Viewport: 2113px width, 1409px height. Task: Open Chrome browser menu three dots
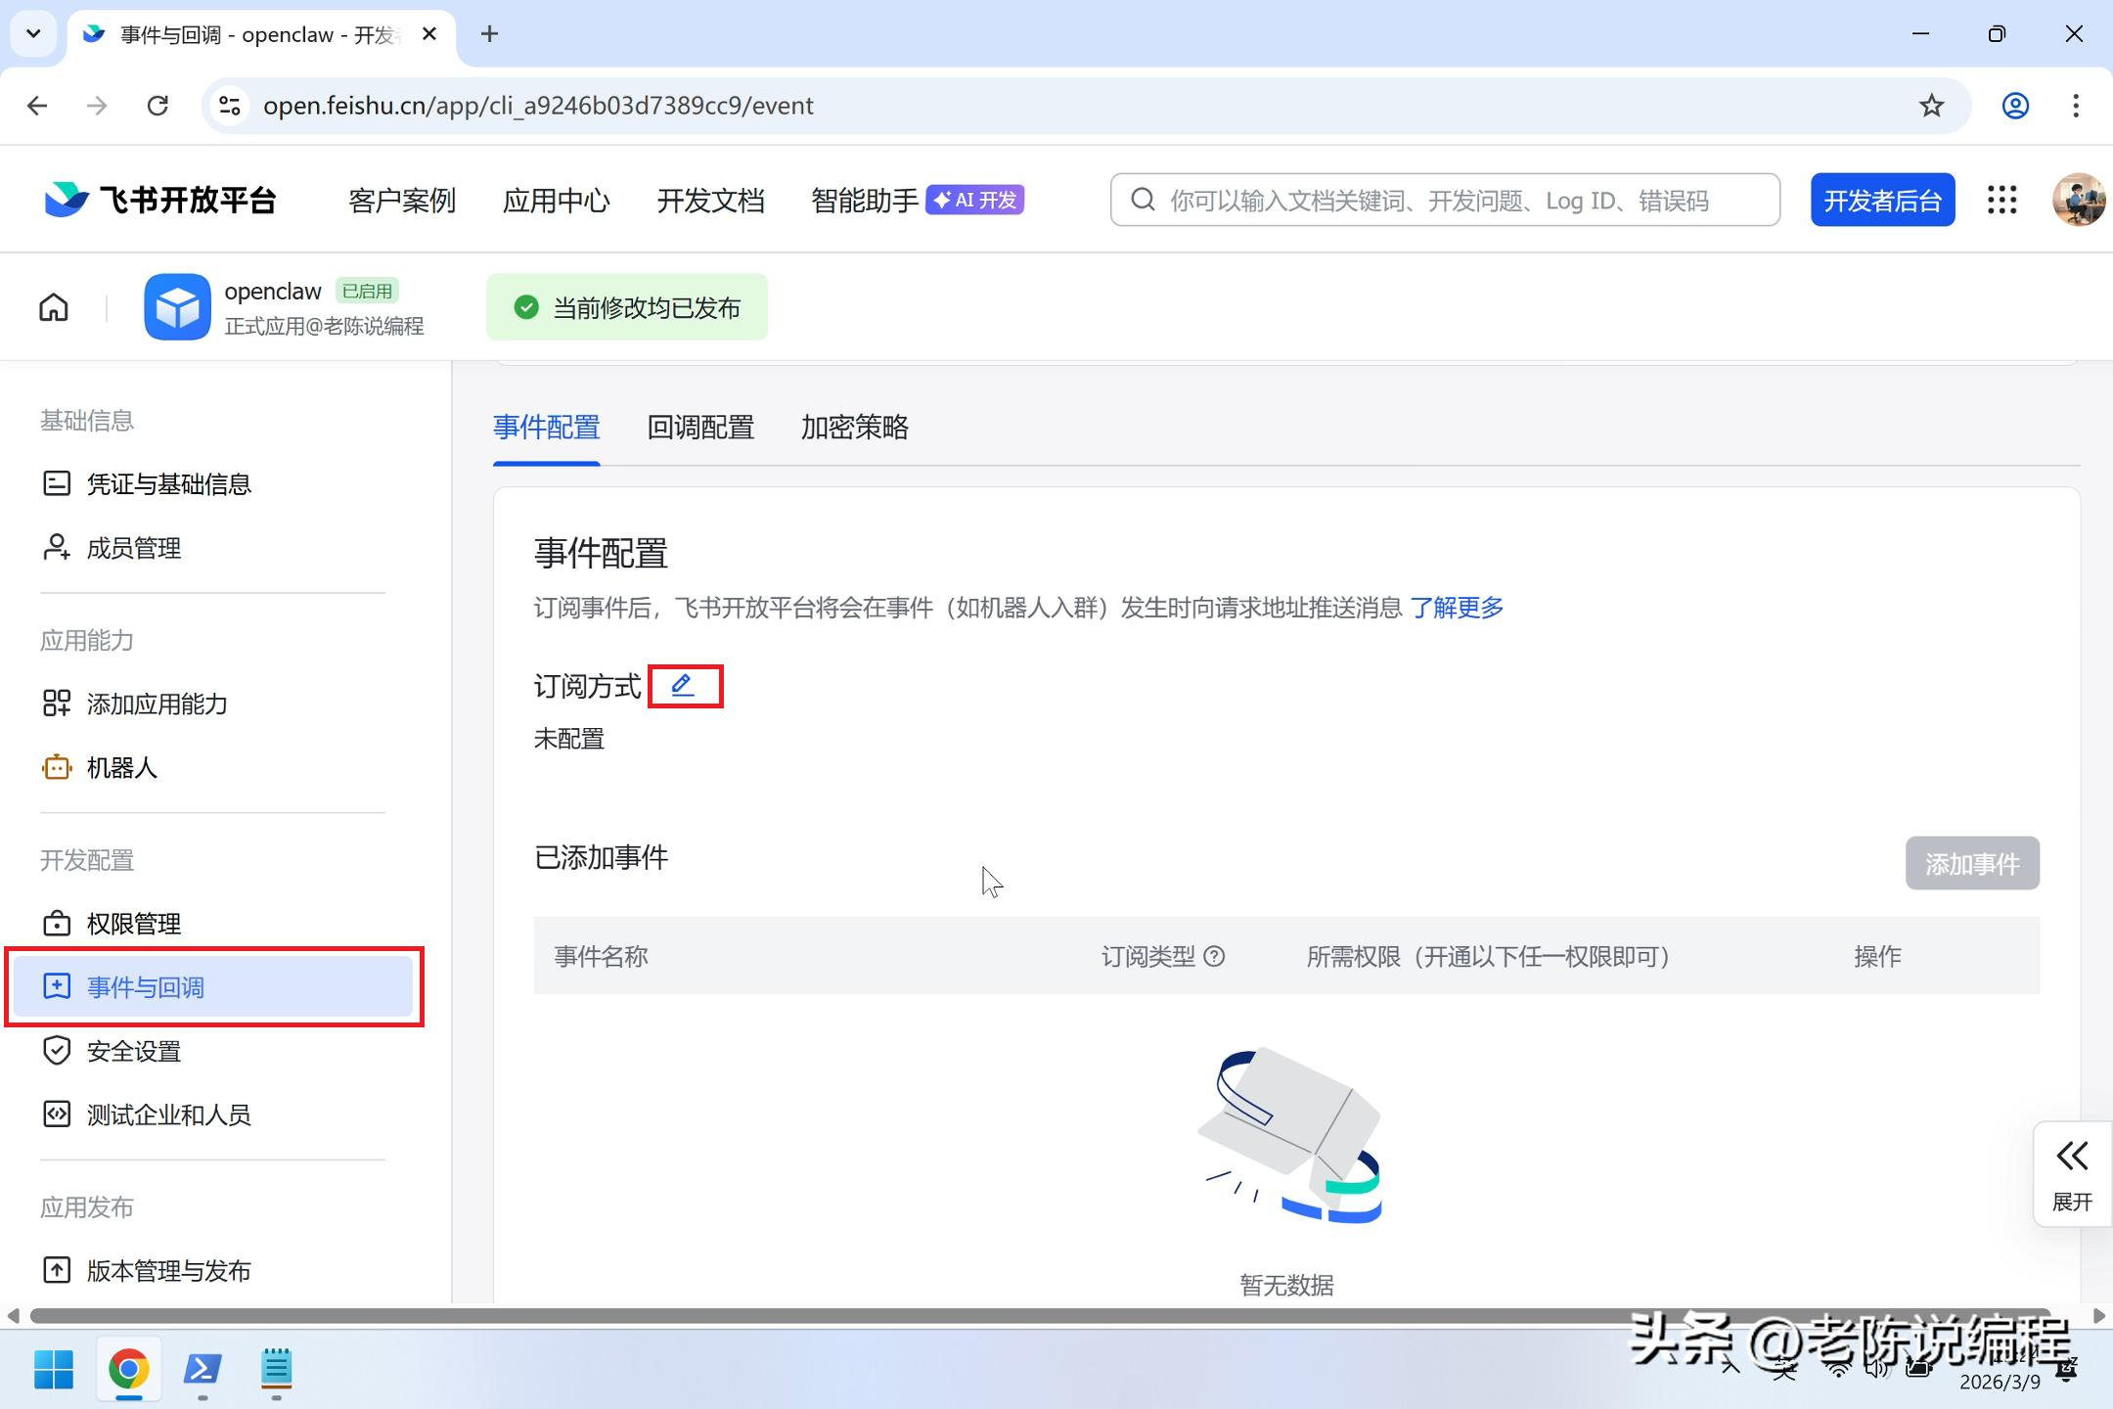point(2075,106)
